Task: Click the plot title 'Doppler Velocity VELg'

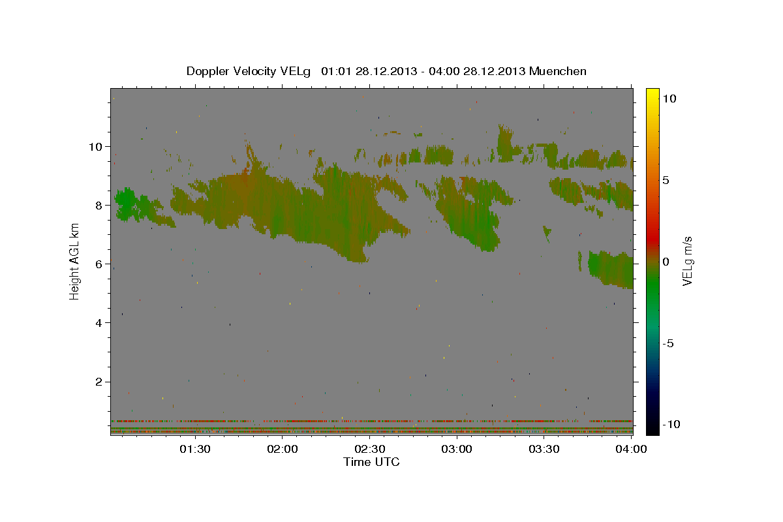Action: tap(249, 71)
